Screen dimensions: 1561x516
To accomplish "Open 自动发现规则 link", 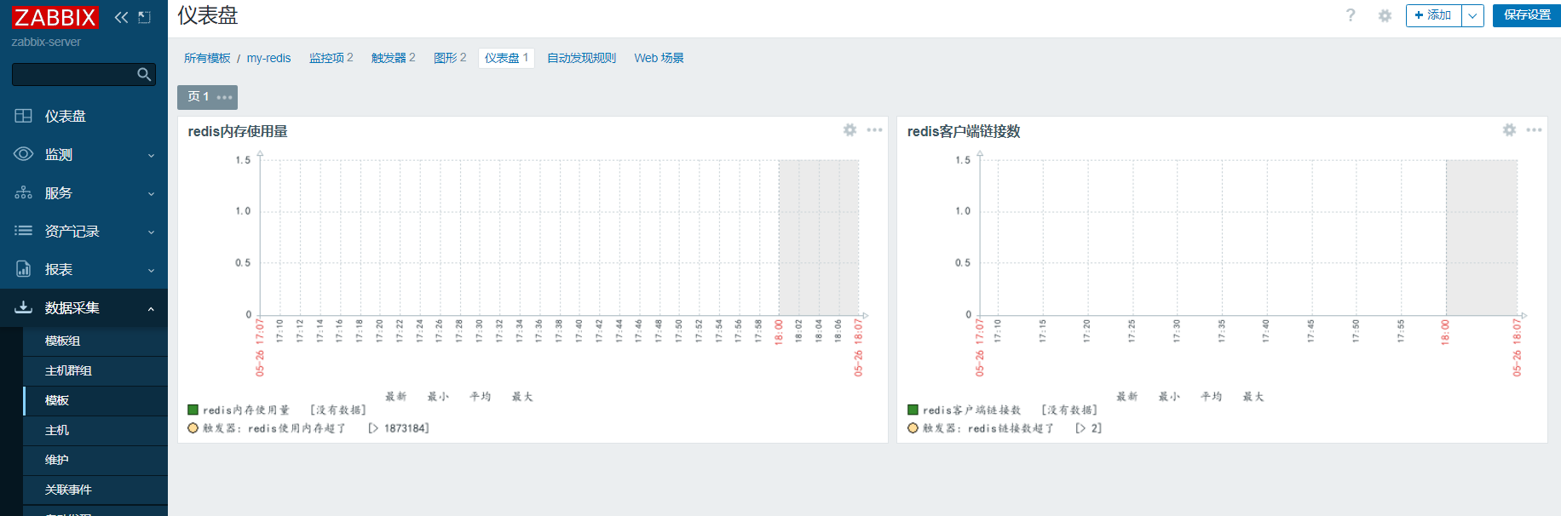I will point(581,58).
